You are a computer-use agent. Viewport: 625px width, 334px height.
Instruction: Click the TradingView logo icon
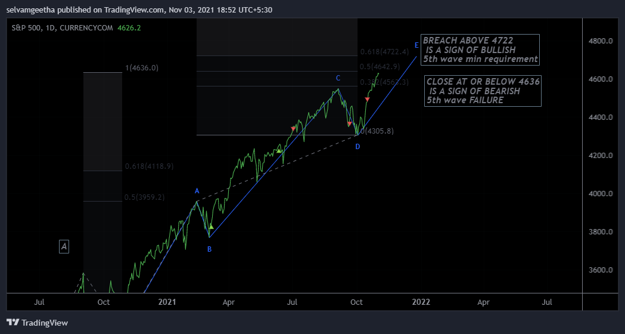pyautogui.click(x=13, y=323)
